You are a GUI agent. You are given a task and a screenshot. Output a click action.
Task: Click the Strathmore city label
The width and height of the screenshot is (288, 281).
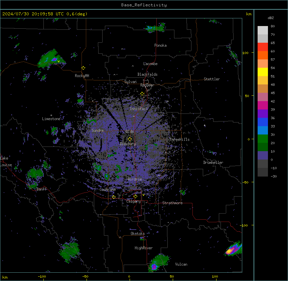(172, 203)
